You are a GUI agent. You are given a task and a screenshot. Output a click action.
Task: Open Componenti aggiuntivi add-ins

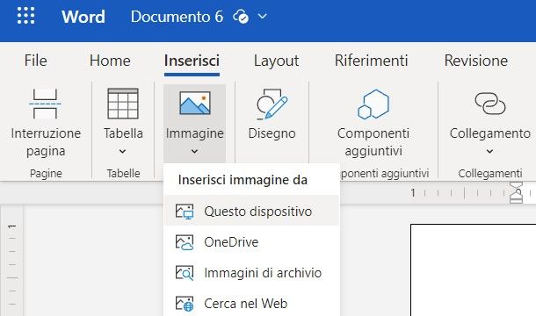click(x=373, y=123)
